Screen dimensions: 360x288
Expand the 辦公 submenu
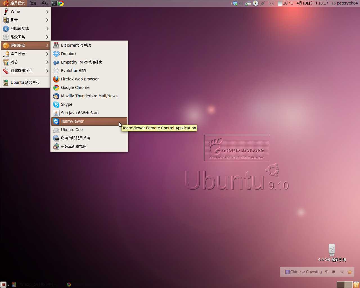[x=25, y=62]
